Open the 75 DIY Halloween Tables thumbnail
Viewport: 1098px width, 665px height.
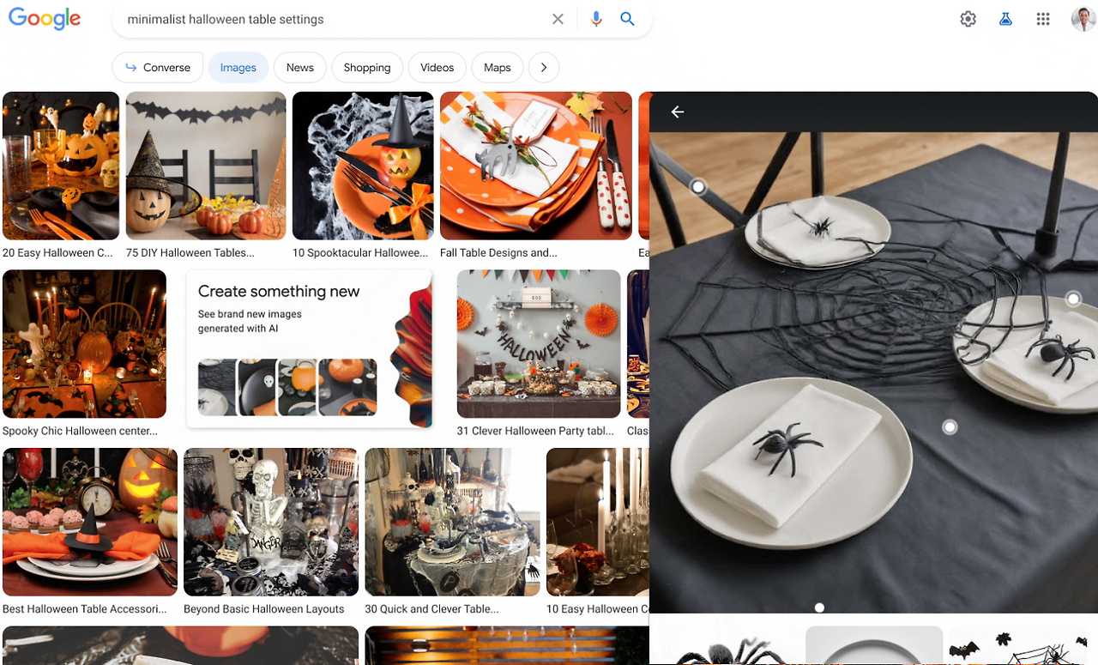click(206, 166)
